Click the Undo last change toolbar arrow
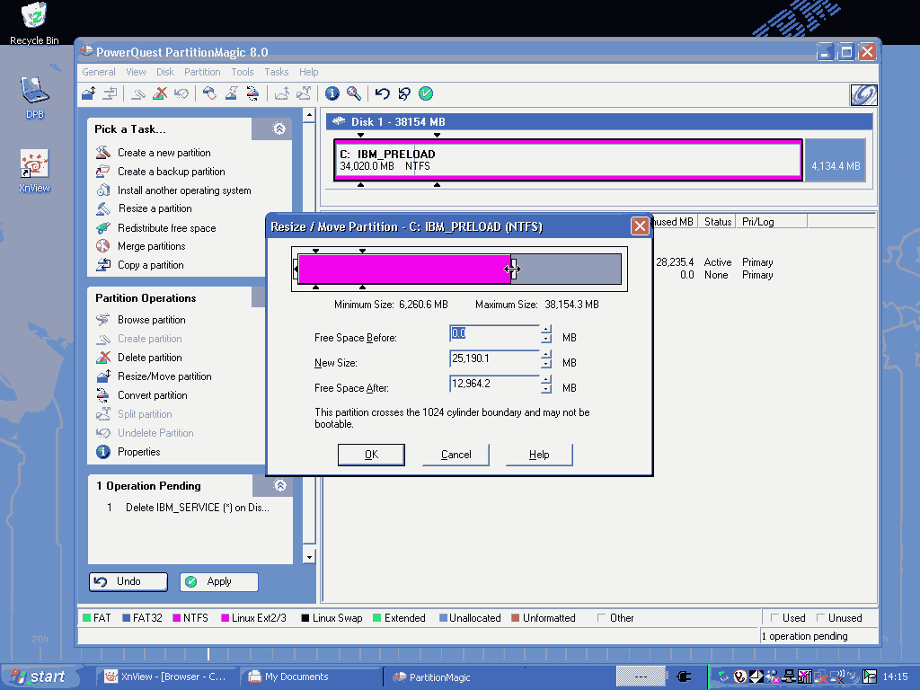Viewport: 920px width, 690px height. tap(382, 93)
